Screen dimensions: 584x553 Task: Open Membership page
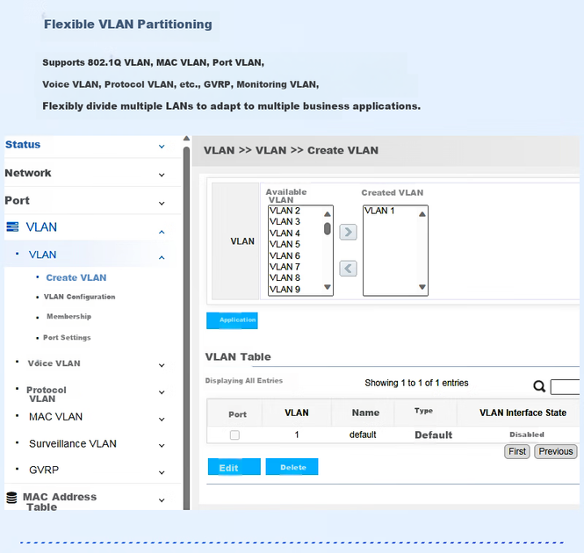click(68, 316)
